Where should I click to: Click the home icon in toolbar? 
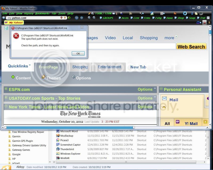click(x=152, y=13)
